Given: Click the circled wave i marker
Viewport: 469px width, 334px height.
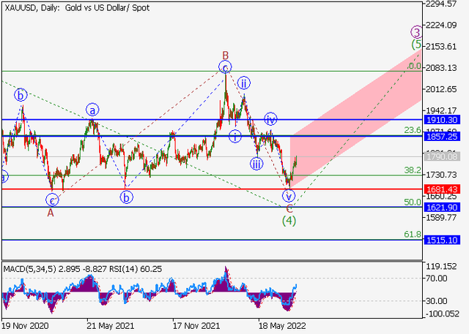Looking at the screenshot, I should 234,136.
